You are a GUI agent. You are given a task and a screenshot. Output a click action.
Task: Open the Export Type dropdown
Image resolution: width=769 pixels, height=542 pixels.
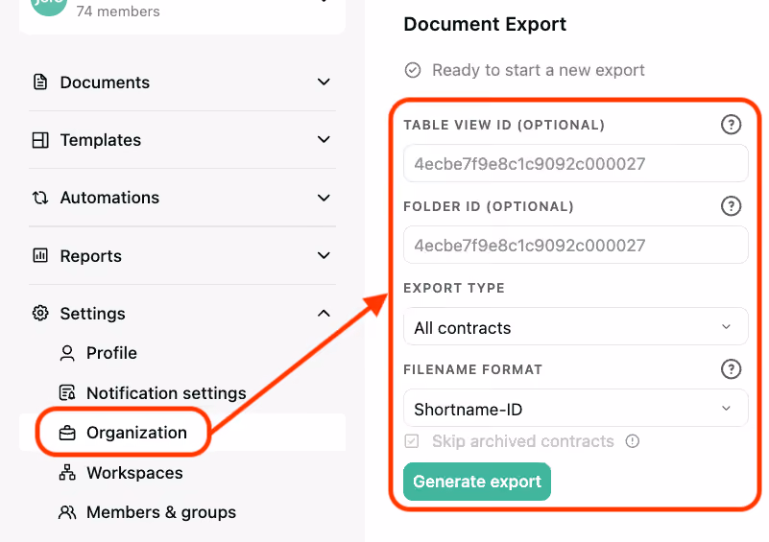[x=575, y=327]
